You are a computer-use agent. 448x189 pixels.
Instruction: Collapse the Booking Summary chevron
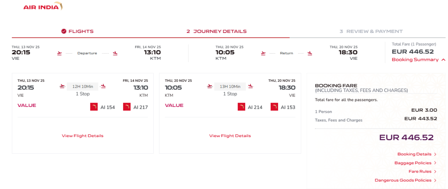pyautogui.click(x=443, y=60)
